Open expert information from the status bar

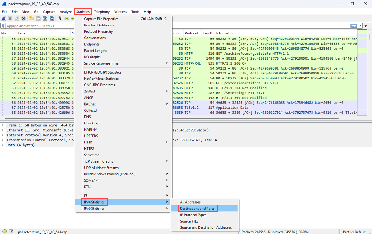pos(5,232)
